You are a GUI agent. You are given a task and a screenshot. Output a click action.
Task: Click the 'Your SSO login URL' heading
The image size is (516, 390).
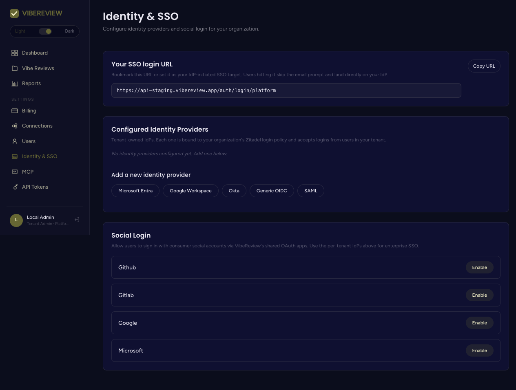pyautogui.click(x=142, y=64)
